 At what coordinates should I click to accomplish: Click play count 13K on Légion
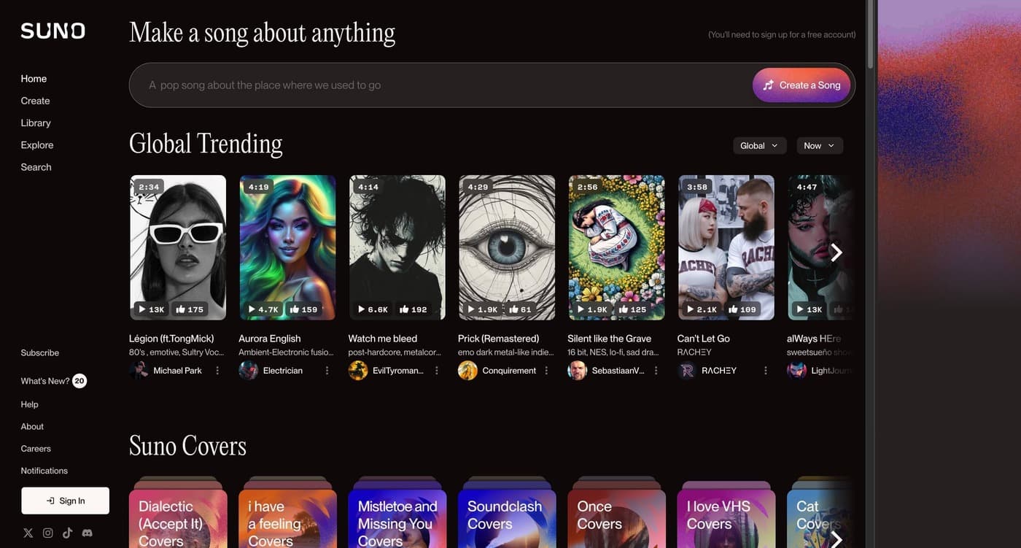coord(152,309)
